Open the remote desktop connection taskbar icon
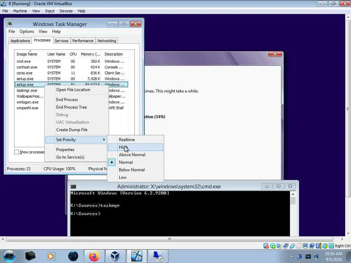Screen dimensions: 351x263 [158, 256]
